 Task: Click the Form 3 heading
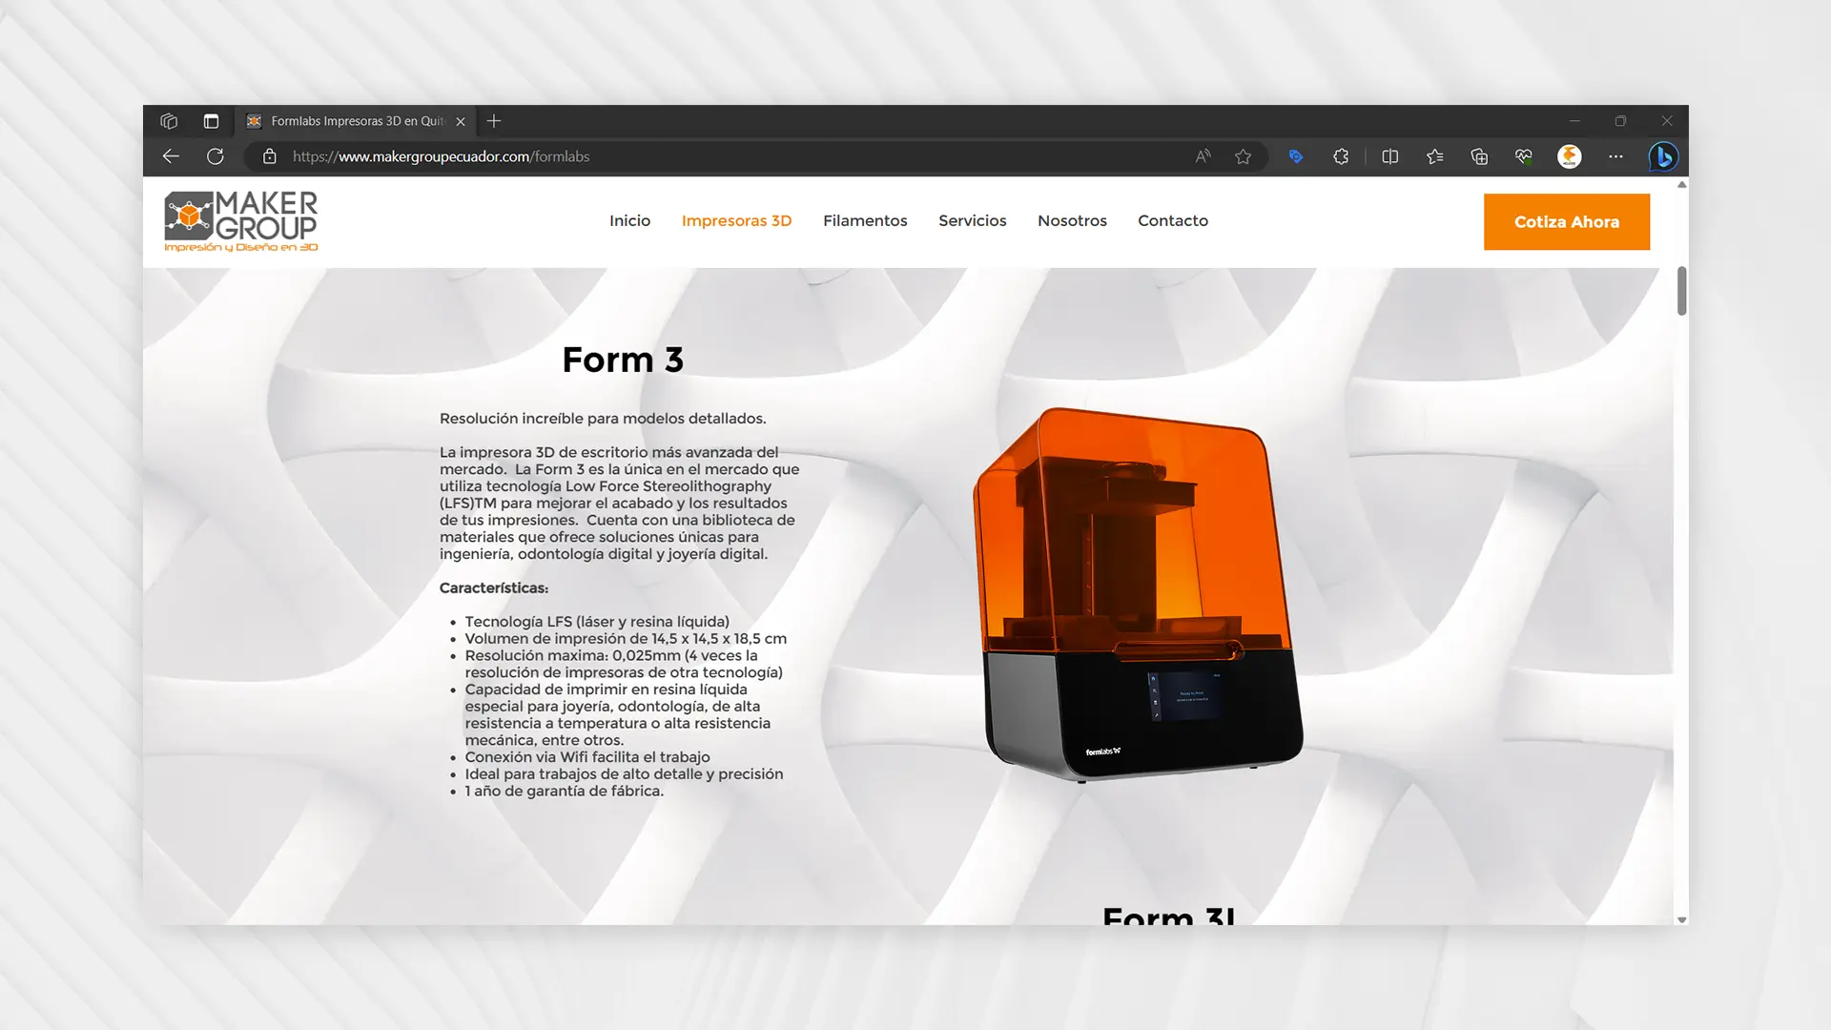[x=623, y=360]
